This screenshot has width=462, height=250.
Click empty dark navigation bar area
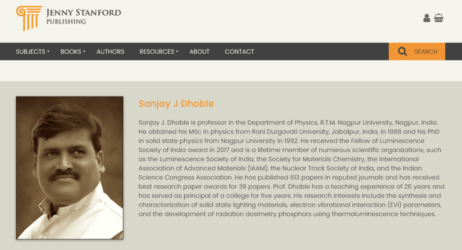coord(321,51)
